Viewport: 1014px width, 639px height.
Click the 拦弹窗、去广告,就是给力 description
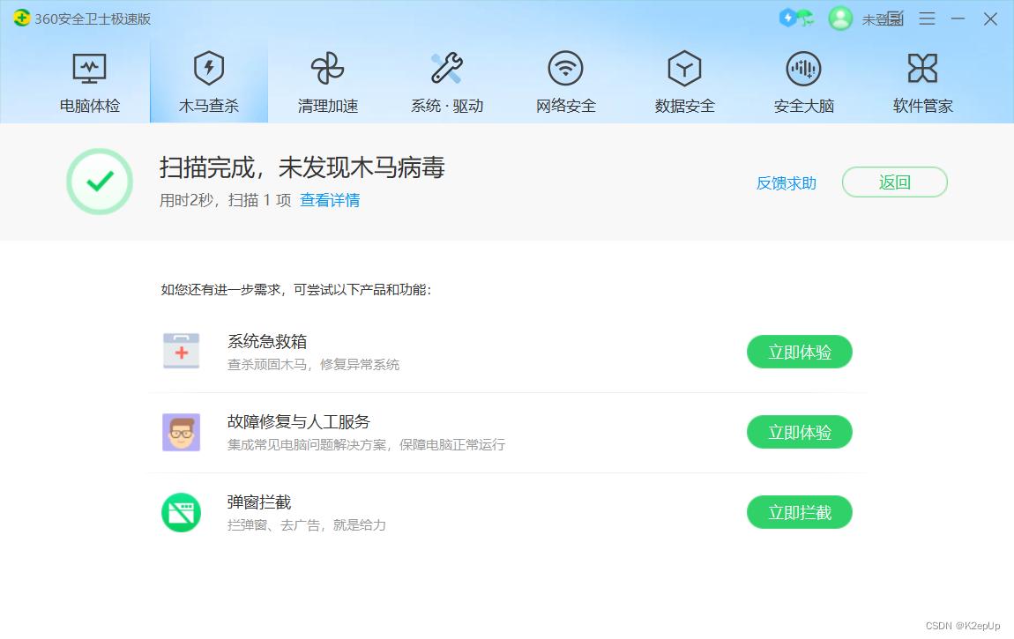[307, 525]
